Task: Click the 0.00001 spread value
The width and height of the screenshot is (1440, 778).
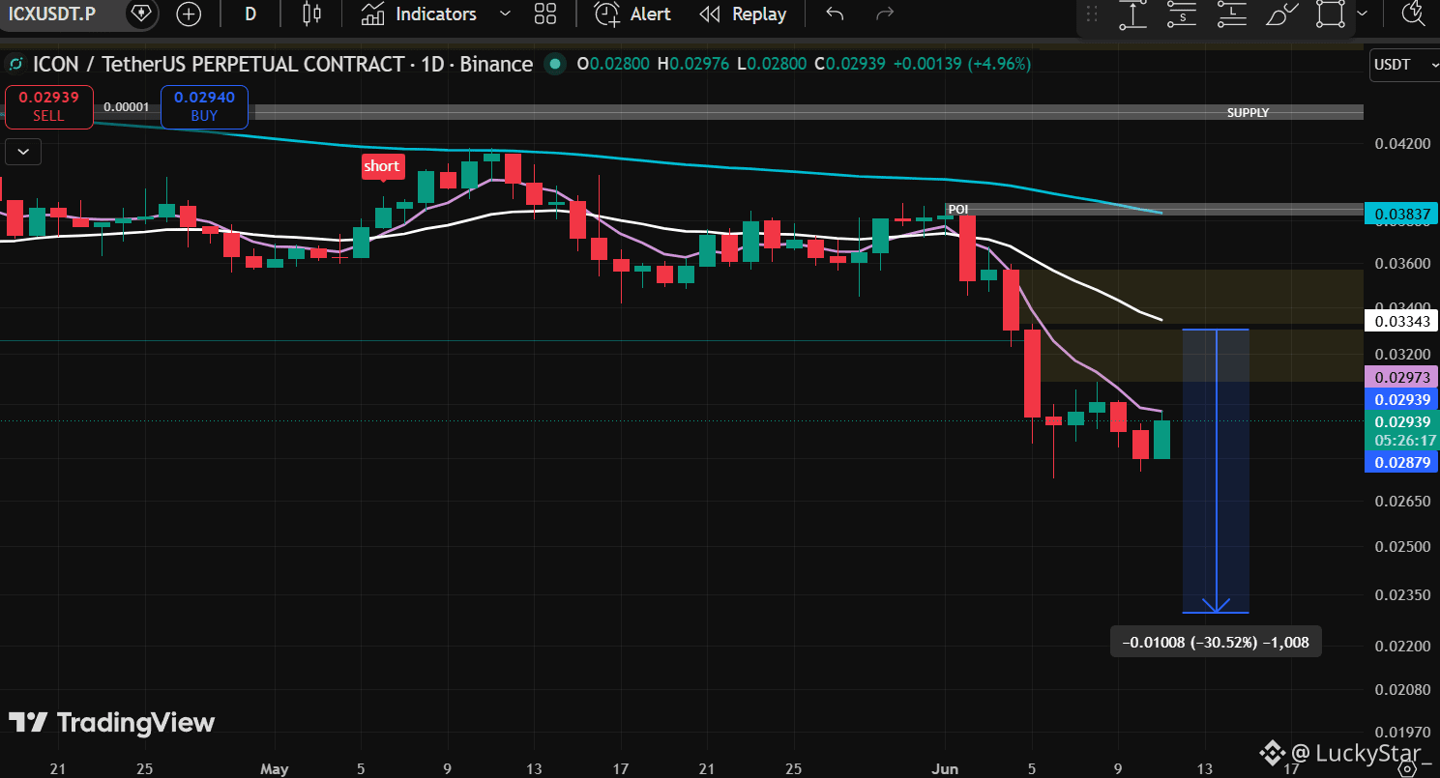Action: coord(127,107)
